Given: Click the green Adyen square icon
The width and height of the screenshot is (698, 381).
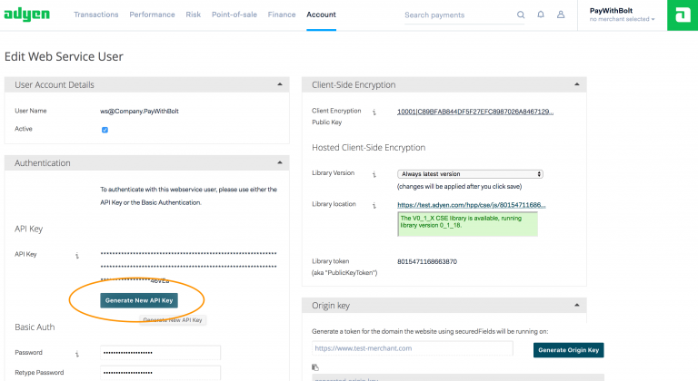Looking at the screenshot, I should [683, 15].
